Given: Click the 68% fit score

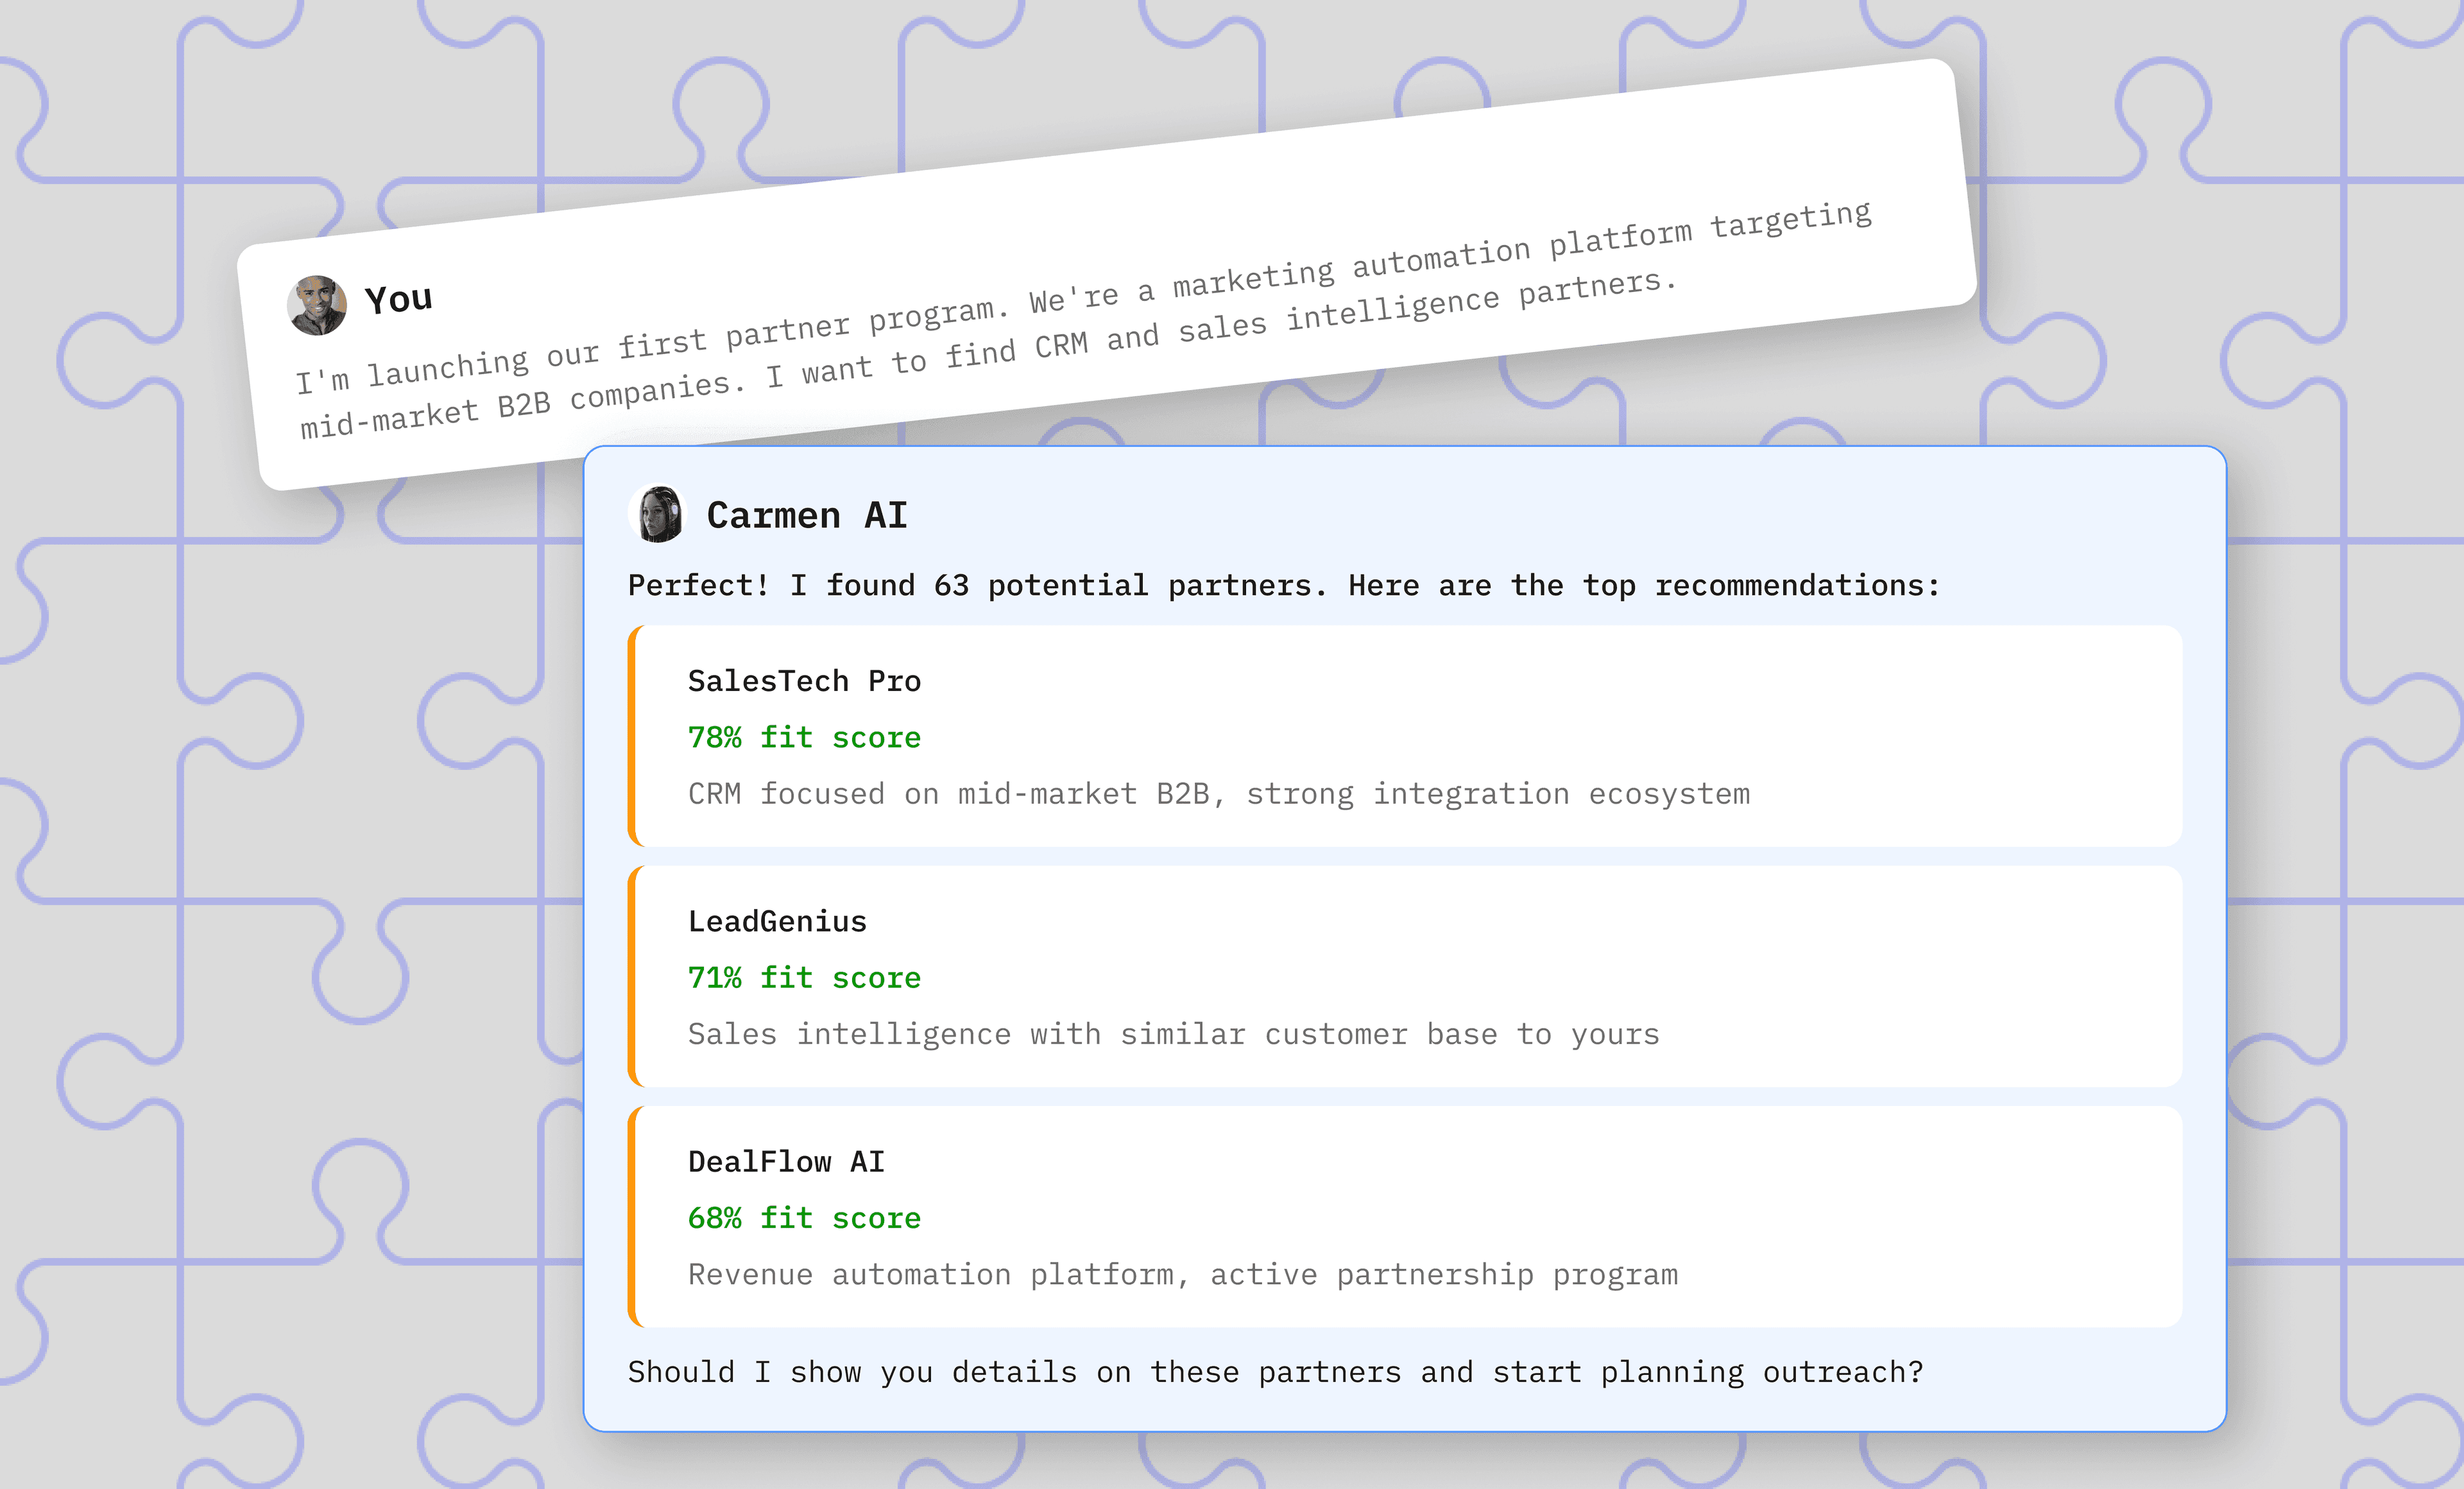Looking at the screenshot, I should click(804, 1218).
